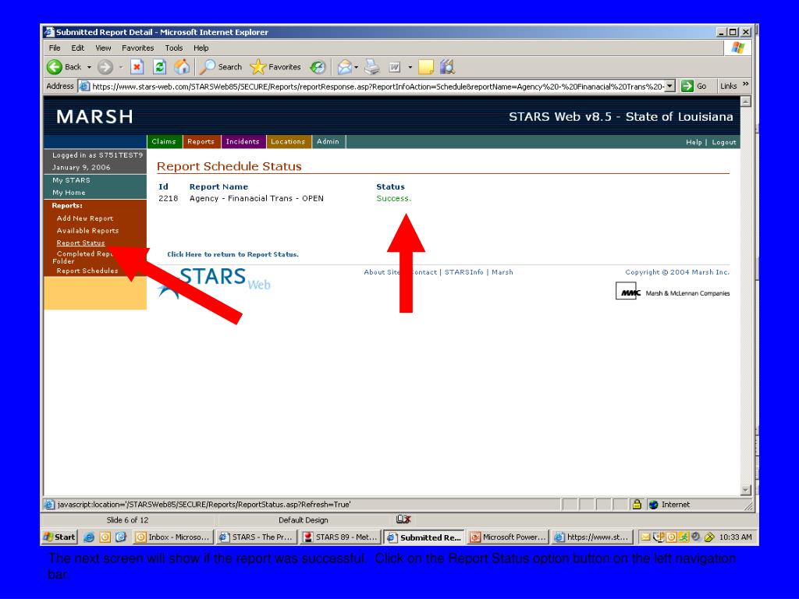
Task: Click Report Schedules in sidebar
Action: [x=87, y=271]
